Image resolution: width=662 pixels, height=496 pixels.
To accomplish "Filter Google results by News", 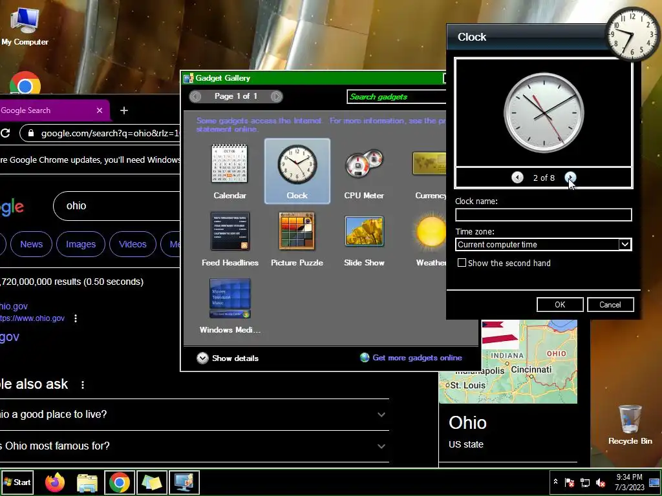I will pyautogui.click(x=31, y=244).
